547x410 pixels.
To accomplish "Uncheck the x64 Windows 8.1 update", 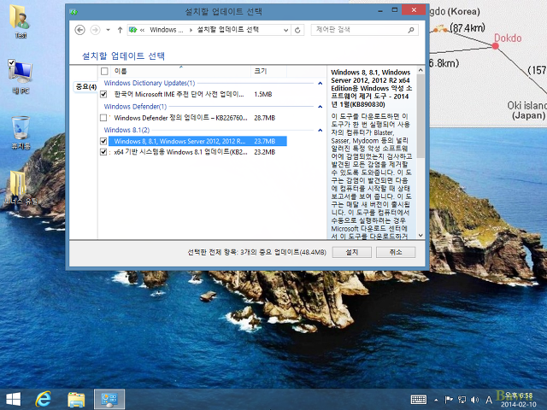I will click(103, 152).
